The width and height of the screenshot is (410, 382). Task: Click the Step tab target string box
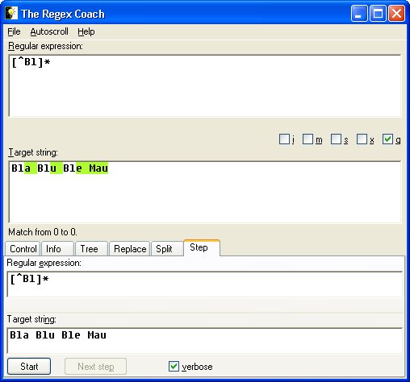[205, 341]
